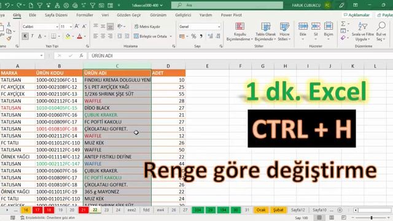Screen dimensions: 393x221
Task: Select cell with 1000-002106FC-11
Action: click(59, 80)
